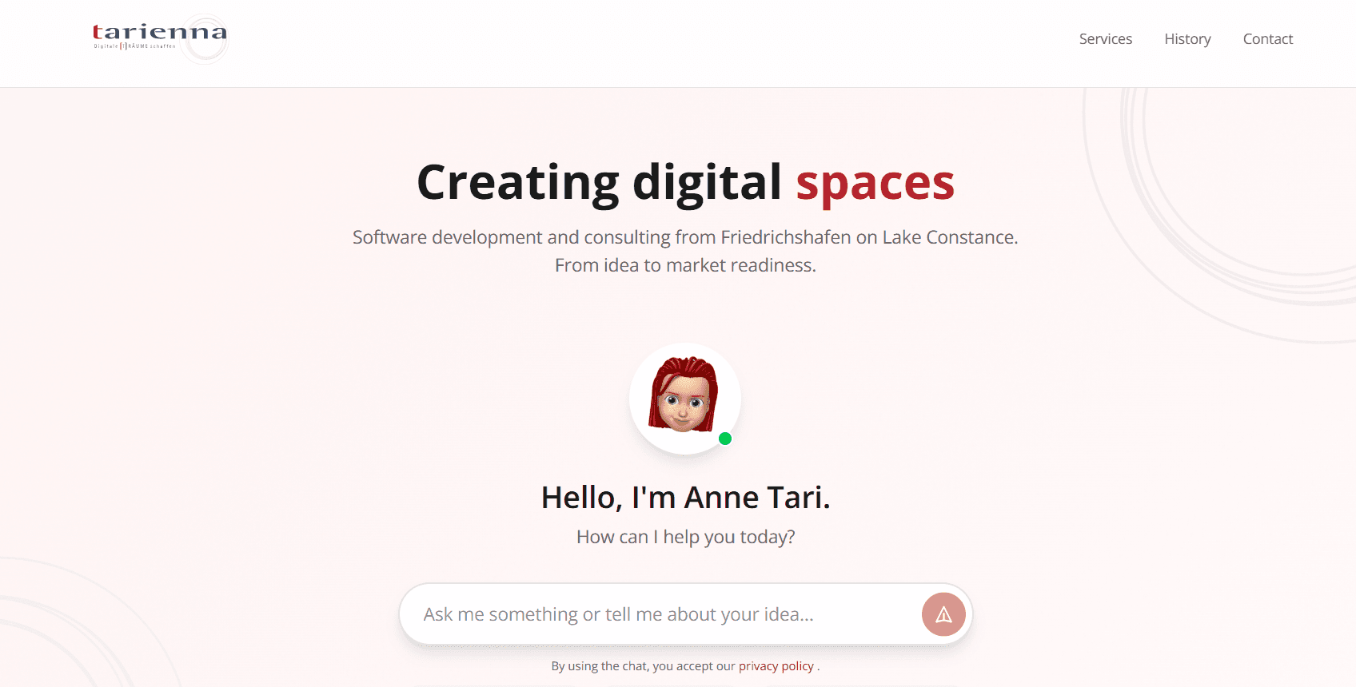Open the Services menu item

point(1105,39)
